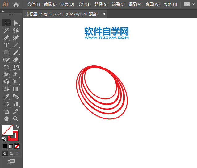Select the Hand tool
Screen dimensions: 197x168
point(6,119)
